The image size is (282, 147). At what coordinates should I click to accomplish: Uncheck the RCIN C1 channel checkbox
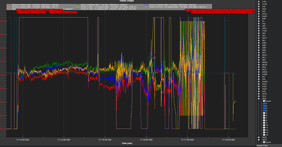(264, 103)
